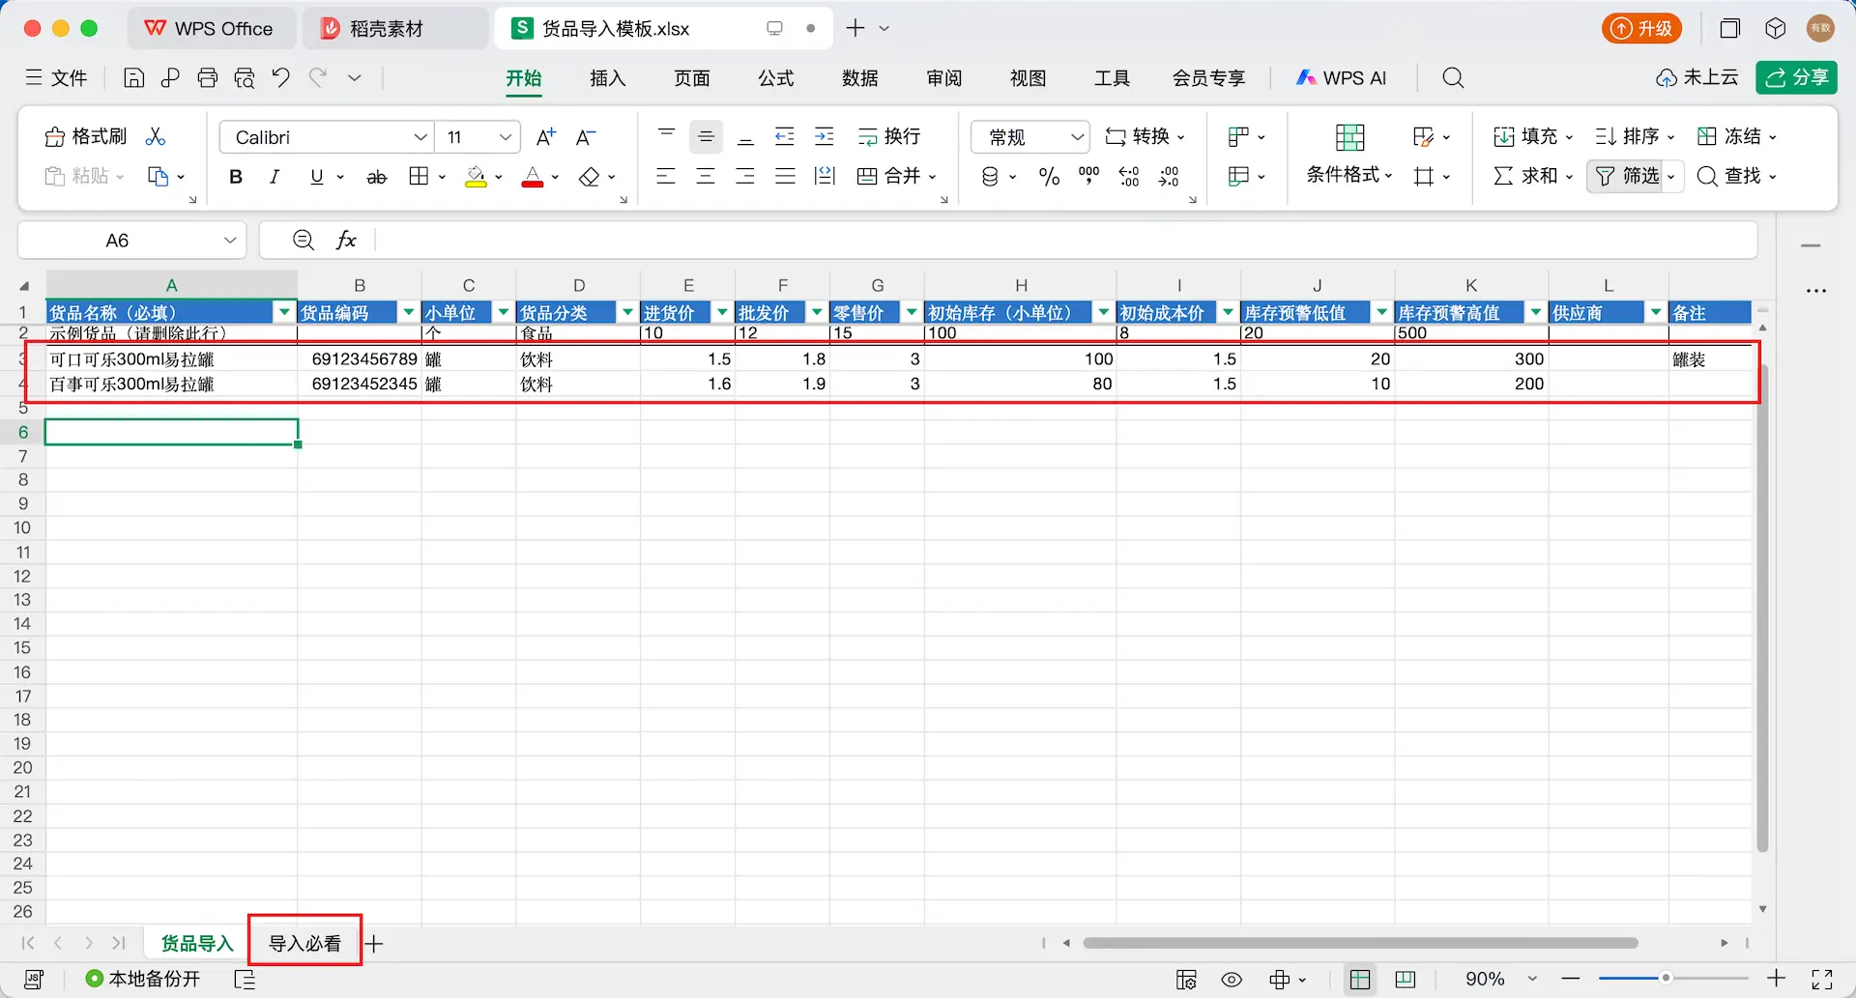Click the Format Painter (格式刷) tool
1856x998 pixels.
point(86,136)
